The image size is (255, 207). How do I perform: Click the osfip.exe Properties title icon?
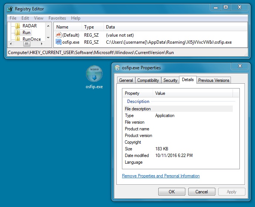pos(117,68)
